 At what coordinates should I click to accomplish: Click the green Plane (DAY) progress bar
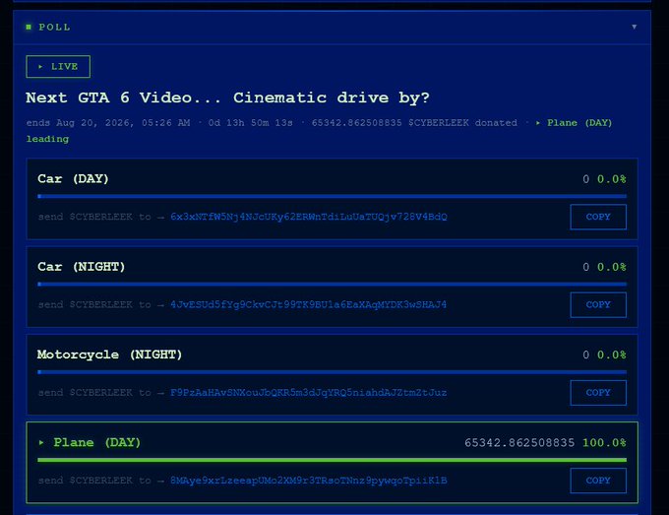(x=332, y=460)
